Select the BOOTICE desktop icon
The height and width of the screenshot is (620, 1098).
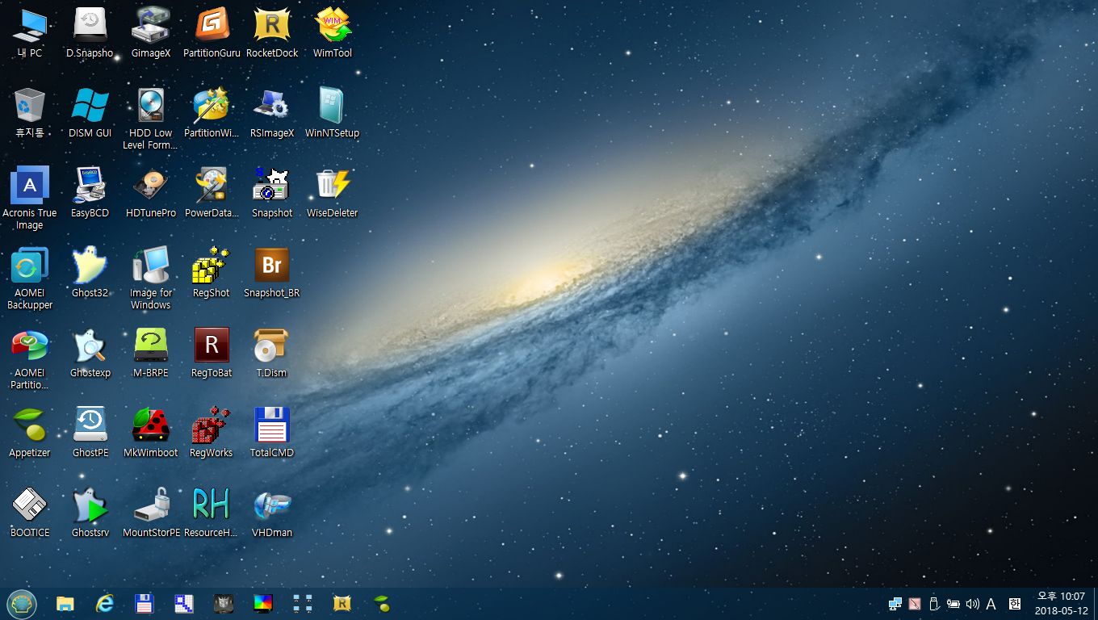point(30,513)
